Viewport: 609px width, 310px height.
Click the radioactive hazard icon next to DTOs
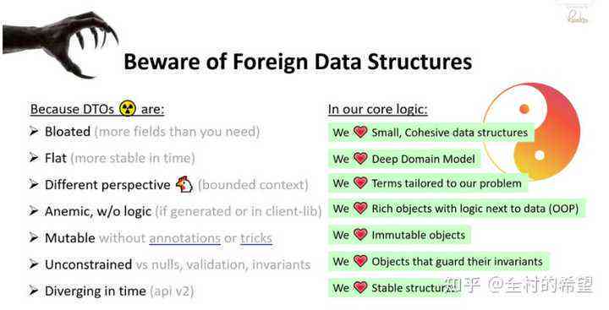(x=128, y=108)
